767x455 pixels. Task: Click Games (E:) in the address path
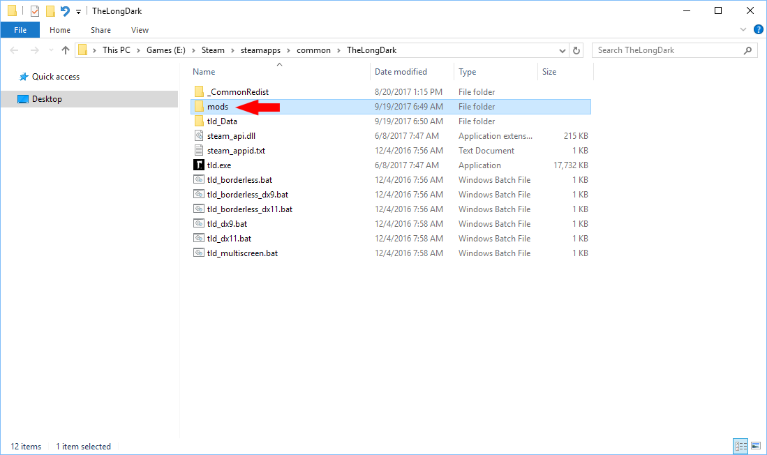tap(166, 50)
